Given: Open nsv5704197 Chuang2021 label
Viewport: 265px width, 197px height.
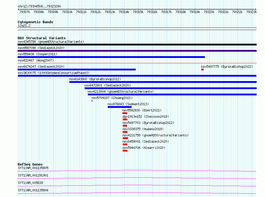Looking at the screenshot, I should pyautogui.click(x=112, y=98).
